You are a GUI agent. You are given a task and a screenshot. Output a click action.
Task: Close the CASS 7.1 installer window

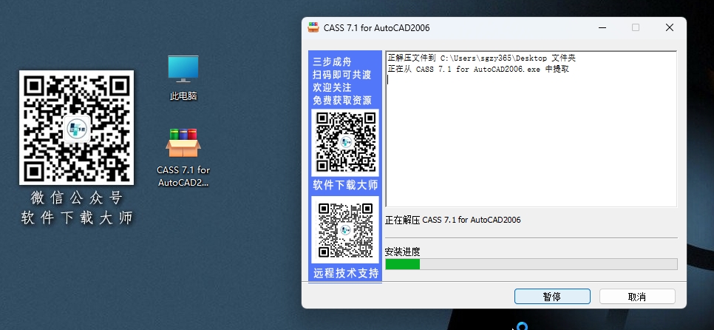pos(670,27)
